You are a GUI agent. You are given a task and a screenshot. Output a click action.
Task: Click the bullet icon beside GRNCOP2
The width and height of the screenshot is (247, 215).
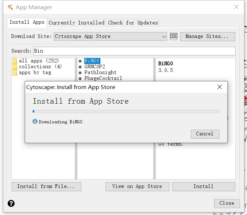(80, 67)
